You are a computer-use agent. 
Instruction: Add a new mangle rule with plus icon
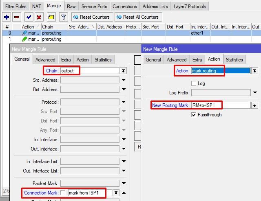point(7,17)
